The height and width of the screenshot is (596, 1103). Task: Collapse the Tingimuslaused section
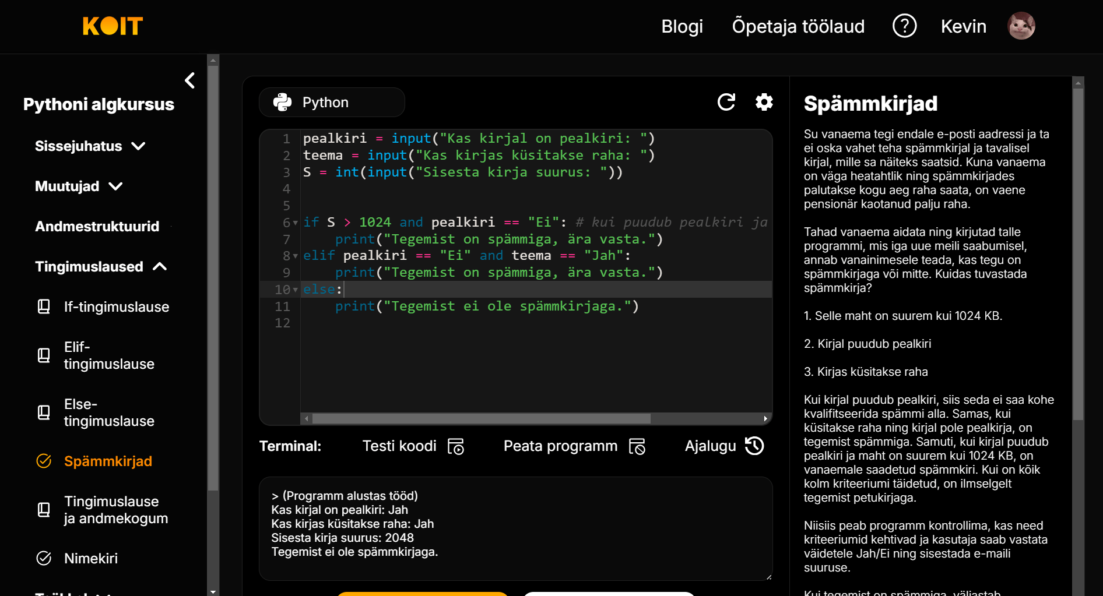pos(101,267)
